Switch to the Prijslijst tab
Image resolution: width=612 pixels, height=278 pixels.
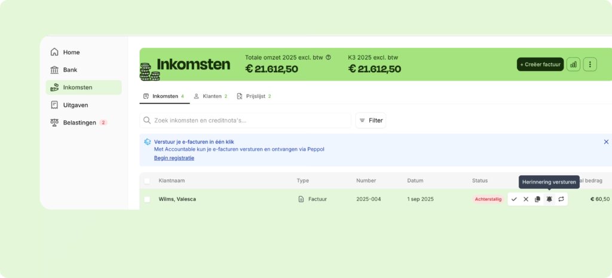point(254,96)
